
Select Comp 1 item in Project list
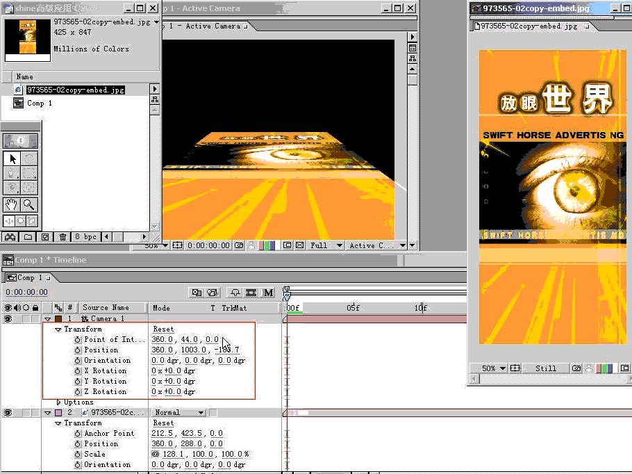coord(40,104)
